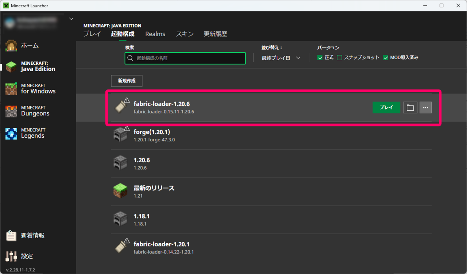This screenshot has height=274, width=467.
Task: Open the 設定 sliders icon
Action: click(x=11, y=256)
